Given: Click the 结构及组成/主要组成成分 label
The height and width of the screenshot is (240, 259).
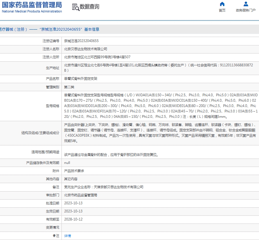Looking at the screenshot, I should (x=40, y=133).
